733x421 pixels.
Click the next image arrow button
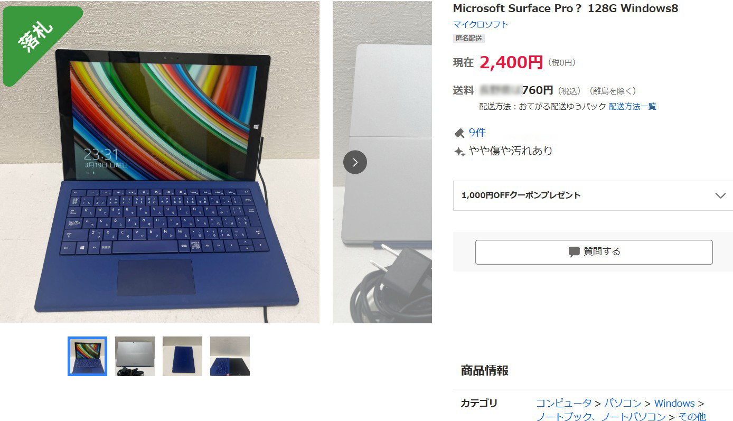point(355,162)
